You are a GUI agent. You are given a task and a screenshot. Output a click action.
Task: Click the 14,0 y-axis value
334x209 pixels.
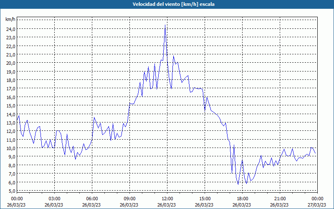pos(11,114)
